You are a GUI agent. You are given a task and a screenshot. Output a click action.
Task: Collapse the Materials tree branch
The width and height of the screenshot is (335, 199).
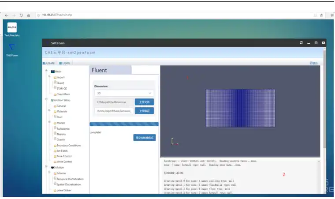pos(49,110)
